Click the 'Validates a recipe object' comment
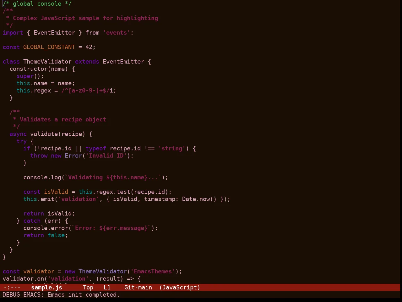 [x=63, y=120]
